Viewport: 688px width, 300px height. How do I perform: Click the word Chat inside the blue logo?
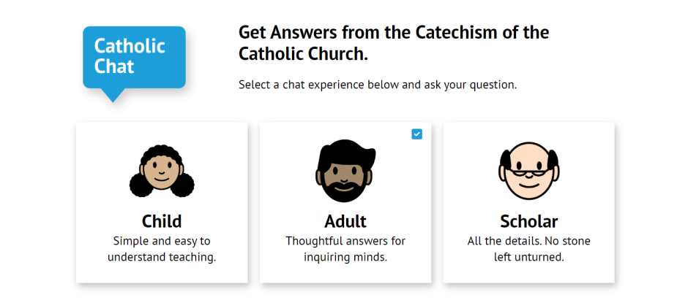tap(114, 66)
